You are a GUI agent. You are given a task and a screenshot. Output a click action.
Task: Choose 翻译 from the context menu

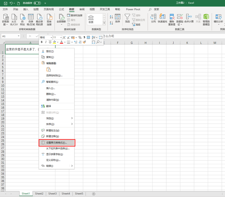57,106
